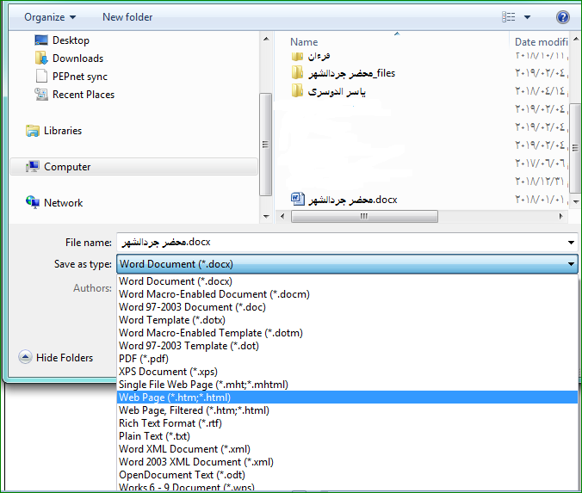The width and height of the screenshot is (582, 493).
Task: Select Libraries in the navigation pane
Action: pos(63,131)
